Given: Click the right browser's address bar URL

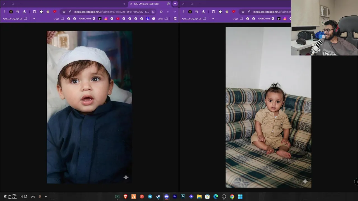Looking at the screenshot, I should click(x=272, y=12).
